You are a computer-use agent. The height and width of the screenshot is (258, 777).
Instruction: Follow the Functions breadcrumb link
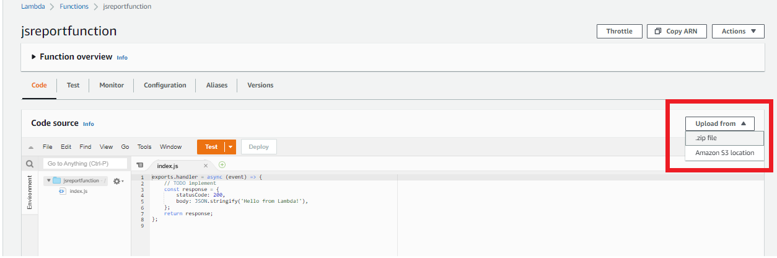click(74, 6)
